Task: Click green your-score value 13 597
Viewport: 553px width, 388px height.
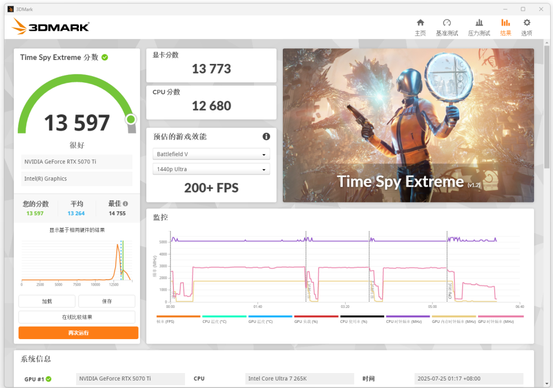Action: (x=35, y=214)
